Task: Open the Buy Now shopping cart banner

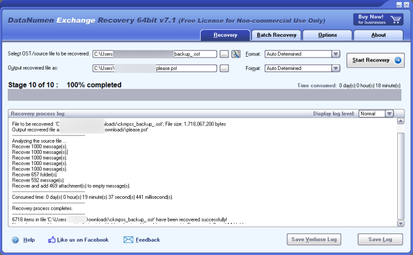Action: 378,19
